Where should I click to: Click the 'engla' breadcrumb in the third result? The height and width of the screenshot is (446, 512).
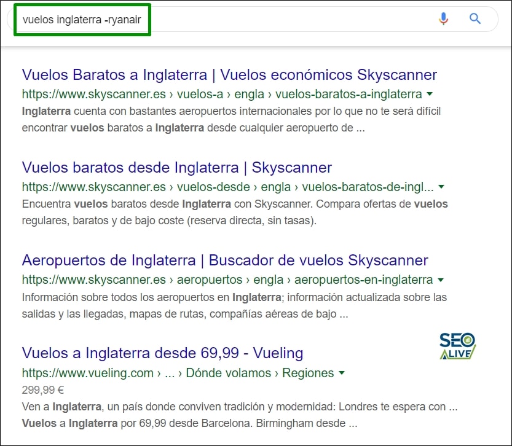(x=267, y=280)
